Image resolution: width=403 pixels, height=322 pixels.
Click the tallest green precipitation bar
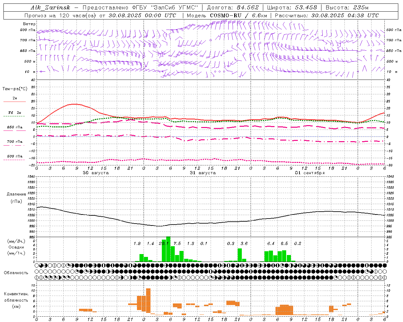(x=168, y=249)
